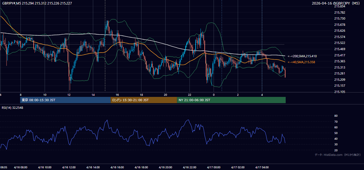
Task: Click hour label 16 under the price chart
Action: [x=117, y=95]
